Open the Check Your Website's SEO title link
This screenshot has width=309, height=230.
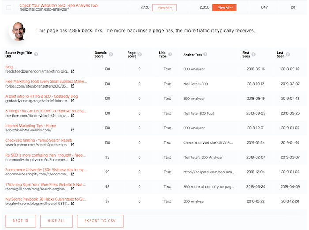tap(59, 5)
